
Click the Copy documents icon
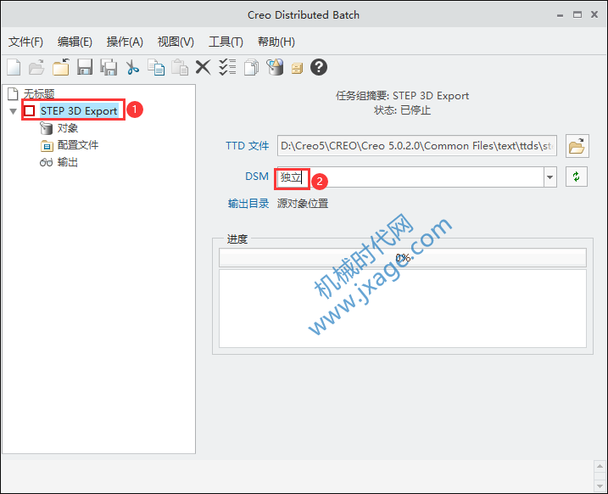tap(156, 67)
